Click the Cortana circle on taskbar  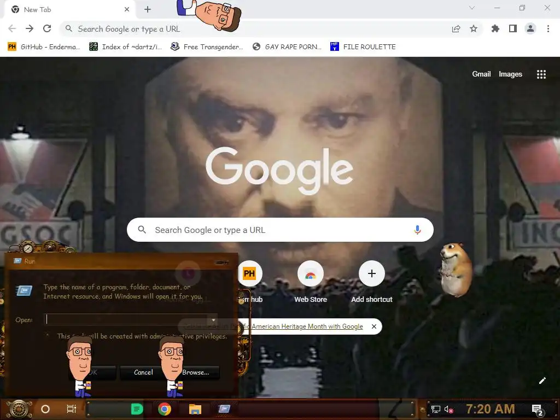pos(45,409)
